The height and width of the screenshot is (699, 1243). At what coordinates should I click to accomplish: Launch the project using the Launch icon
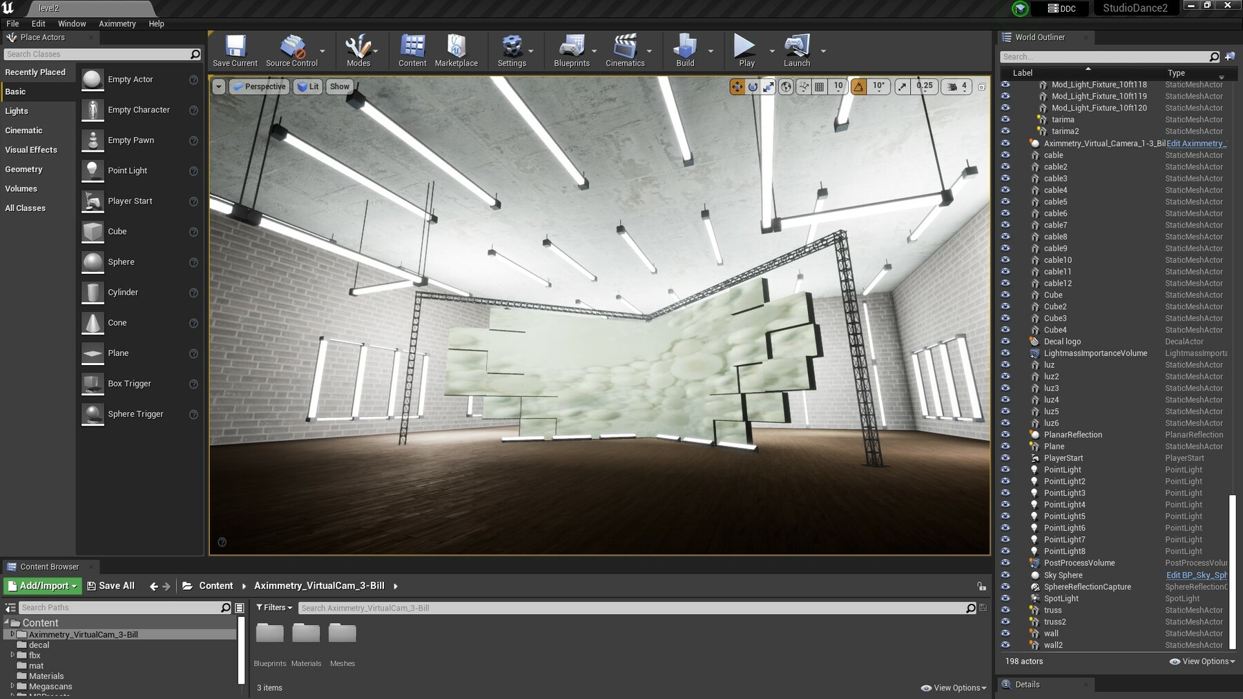[x=796, y=50]
